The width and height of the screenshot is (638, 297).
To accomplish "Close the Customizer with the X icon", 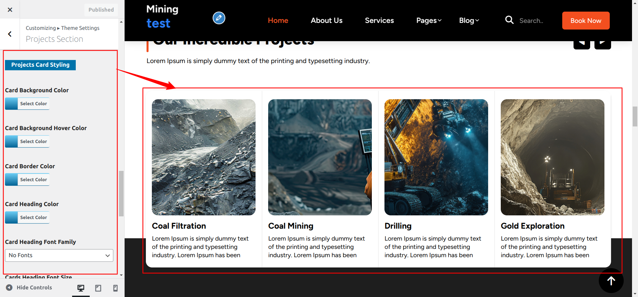I will pyautogui.click(x=10, y=10).
